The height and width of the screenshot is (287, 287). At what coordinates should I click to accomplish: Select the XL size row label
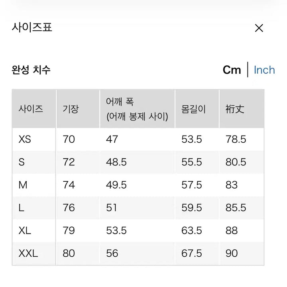(x=25, y=230)
